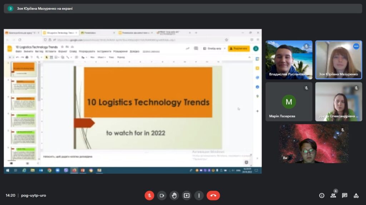The width and height of the screenshot is (366, 205).
Task: Open the chat with everyone panel
Action: (x=345, y=195)
